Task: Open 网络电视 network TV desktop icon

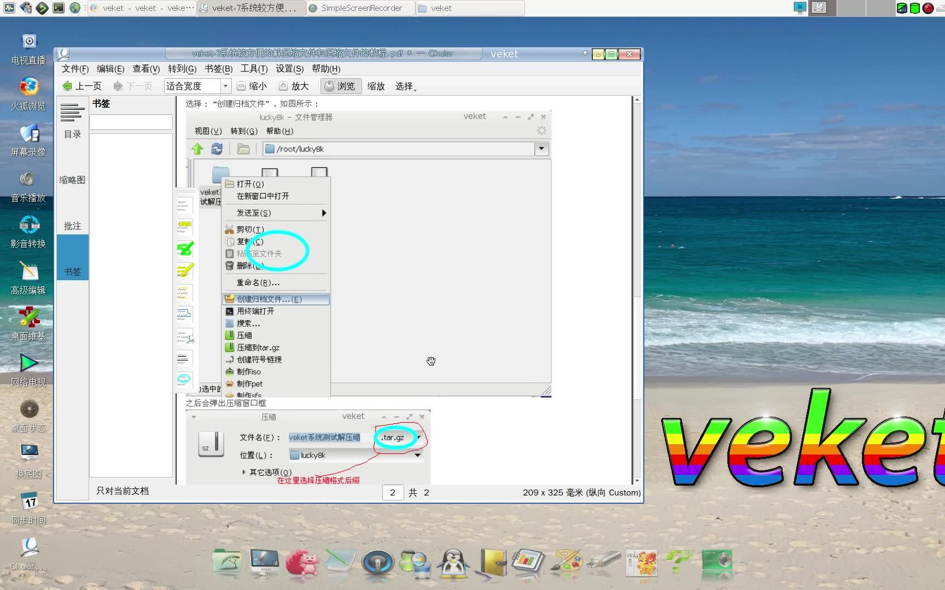Action: [x=28, y=370]
